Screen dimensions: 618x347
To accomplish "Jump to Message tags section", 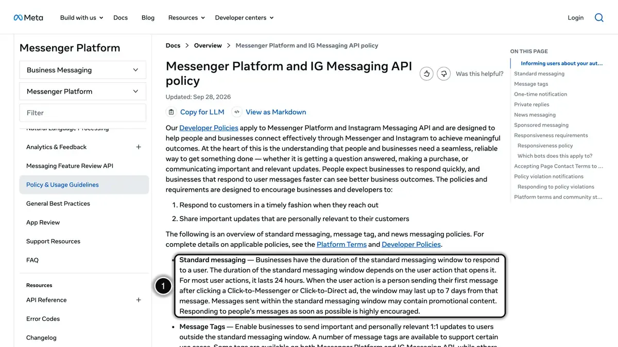I will point(531,84).
